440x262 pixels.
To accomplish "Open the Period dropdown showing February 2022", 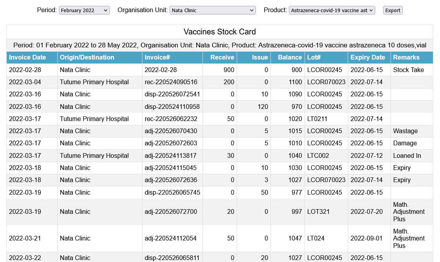I will coord(84,10).
